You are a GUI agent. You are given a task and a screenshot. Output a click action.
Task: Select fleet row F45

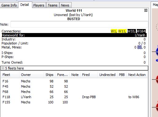point(74,86)
